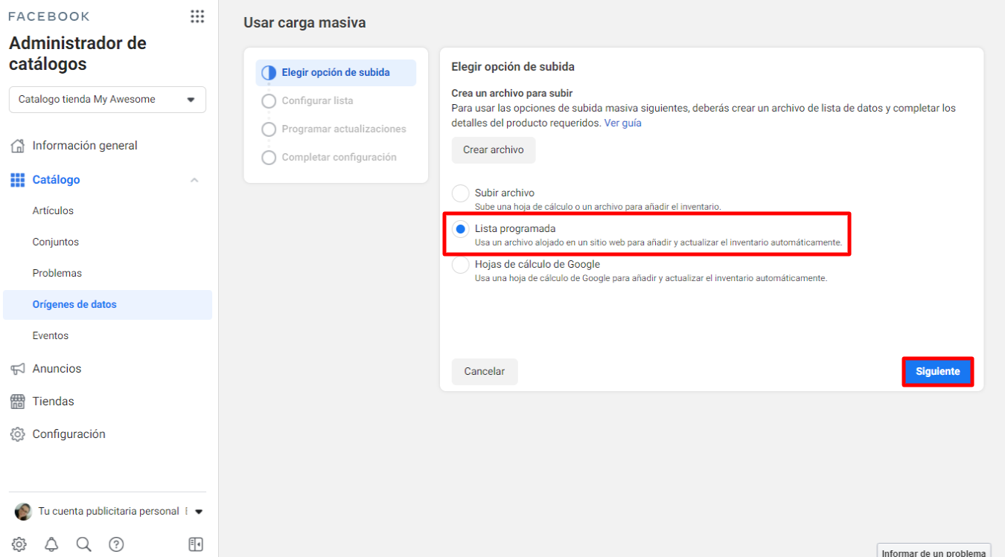The image size is (1005, 557).
Task: Click the Crear archivo button
Action: tap(494, 150)
